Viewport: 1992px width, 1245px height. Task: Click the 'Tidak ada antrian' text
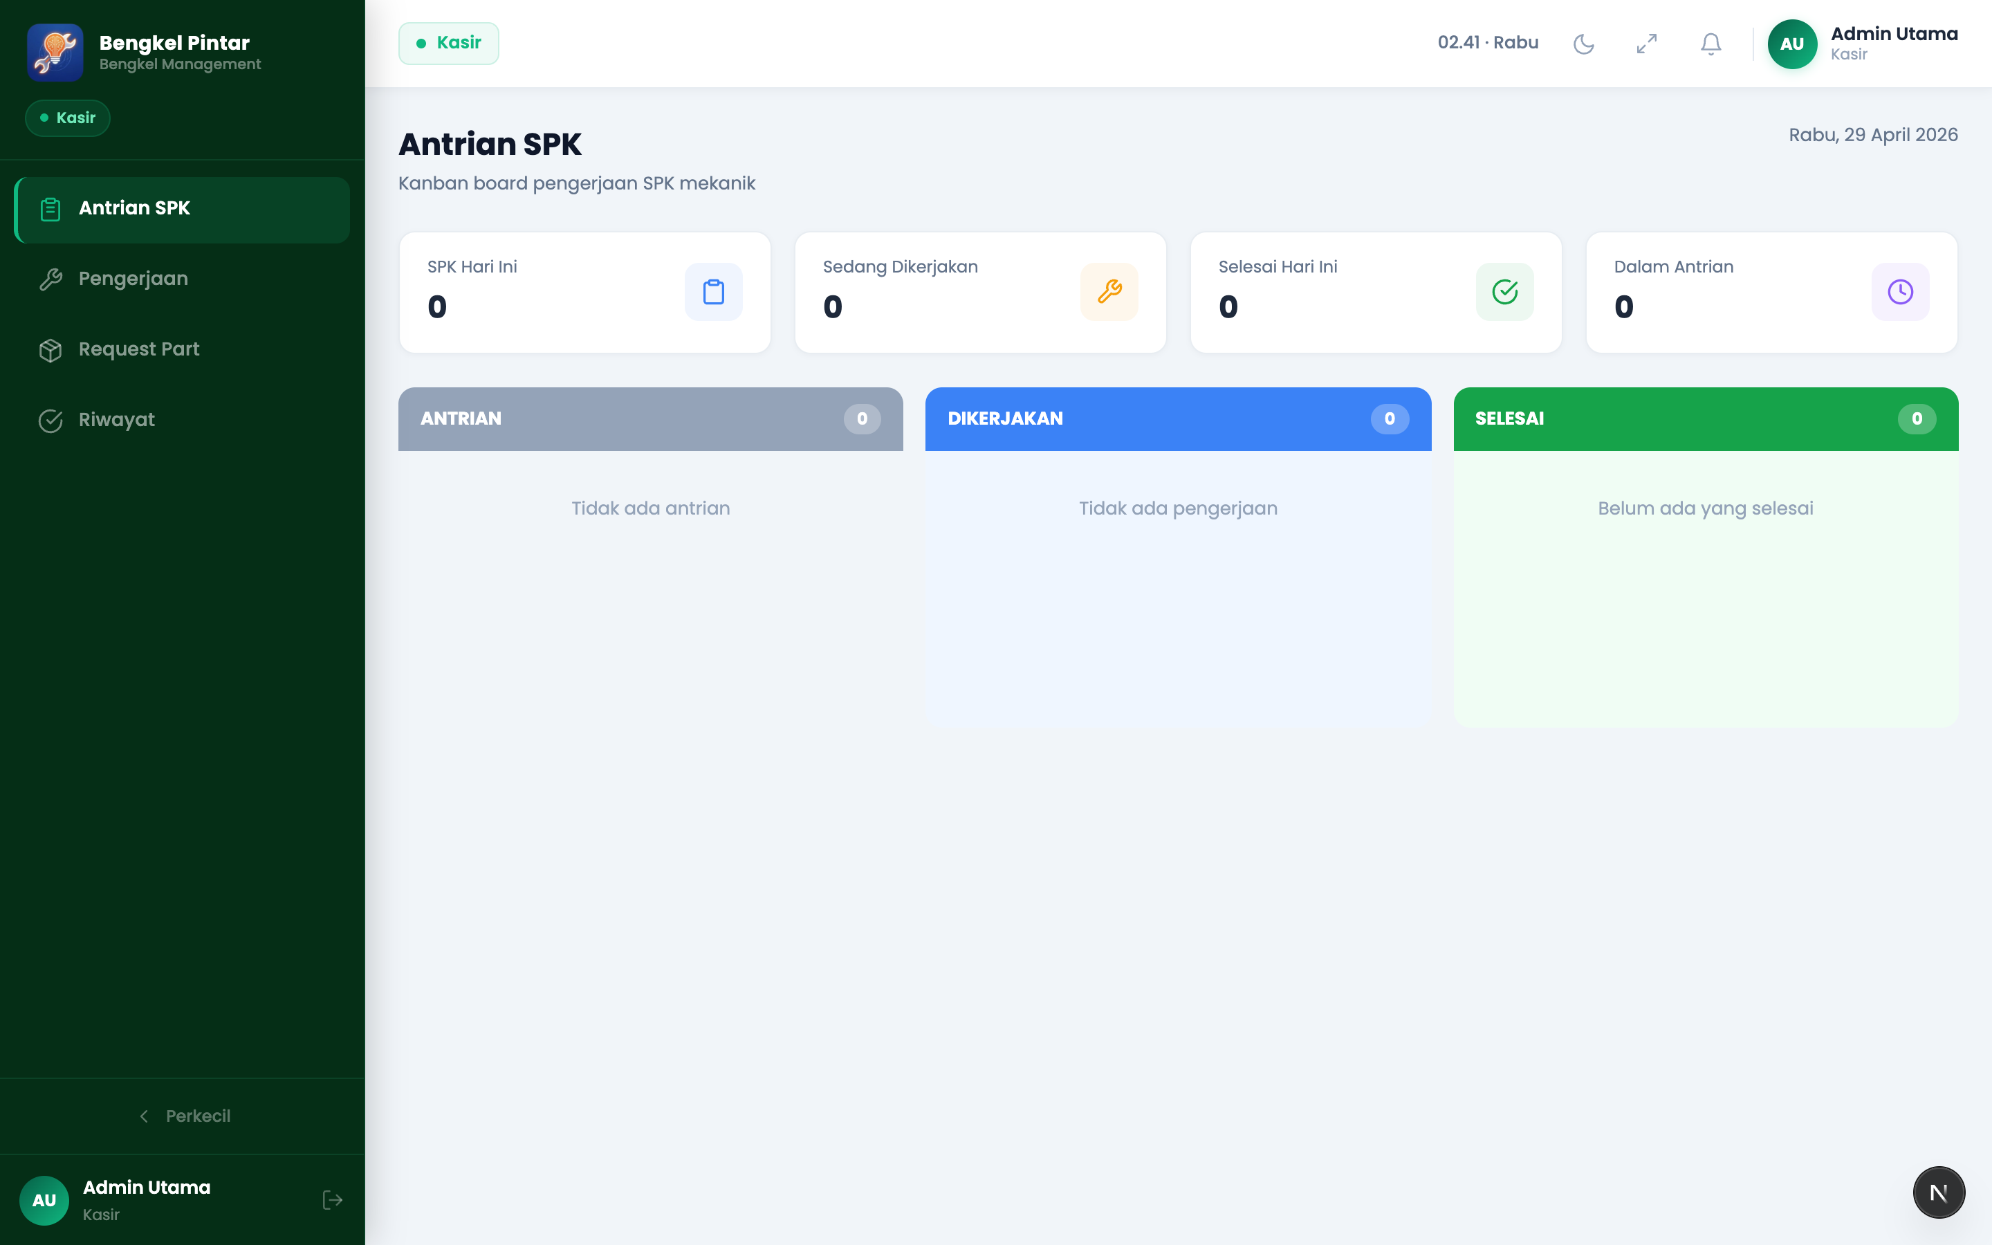[x=650, y=508]
